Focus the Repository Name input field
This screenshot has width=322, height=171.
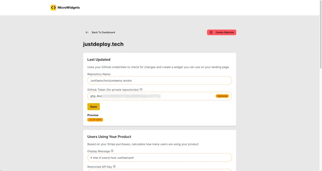click(x=159, y=81)
